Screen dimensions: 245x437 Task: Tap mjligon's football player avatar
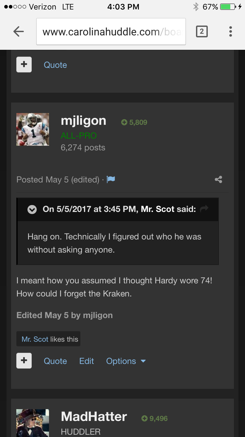click(x=33, y=129)
